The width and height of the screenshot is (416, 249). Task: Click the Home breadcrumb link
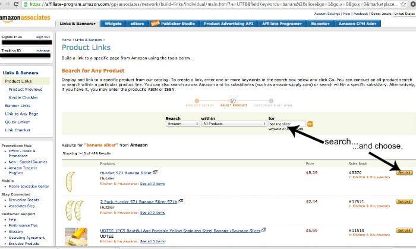67,40
